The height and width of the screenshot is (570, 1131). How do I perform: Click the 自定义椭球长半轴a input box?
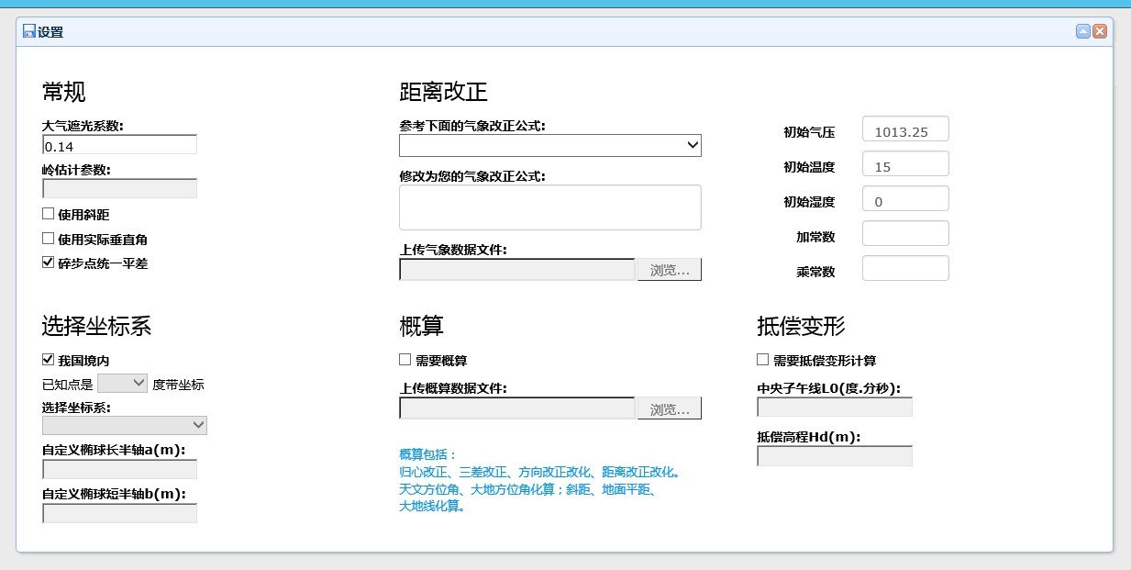click(119, 469)
